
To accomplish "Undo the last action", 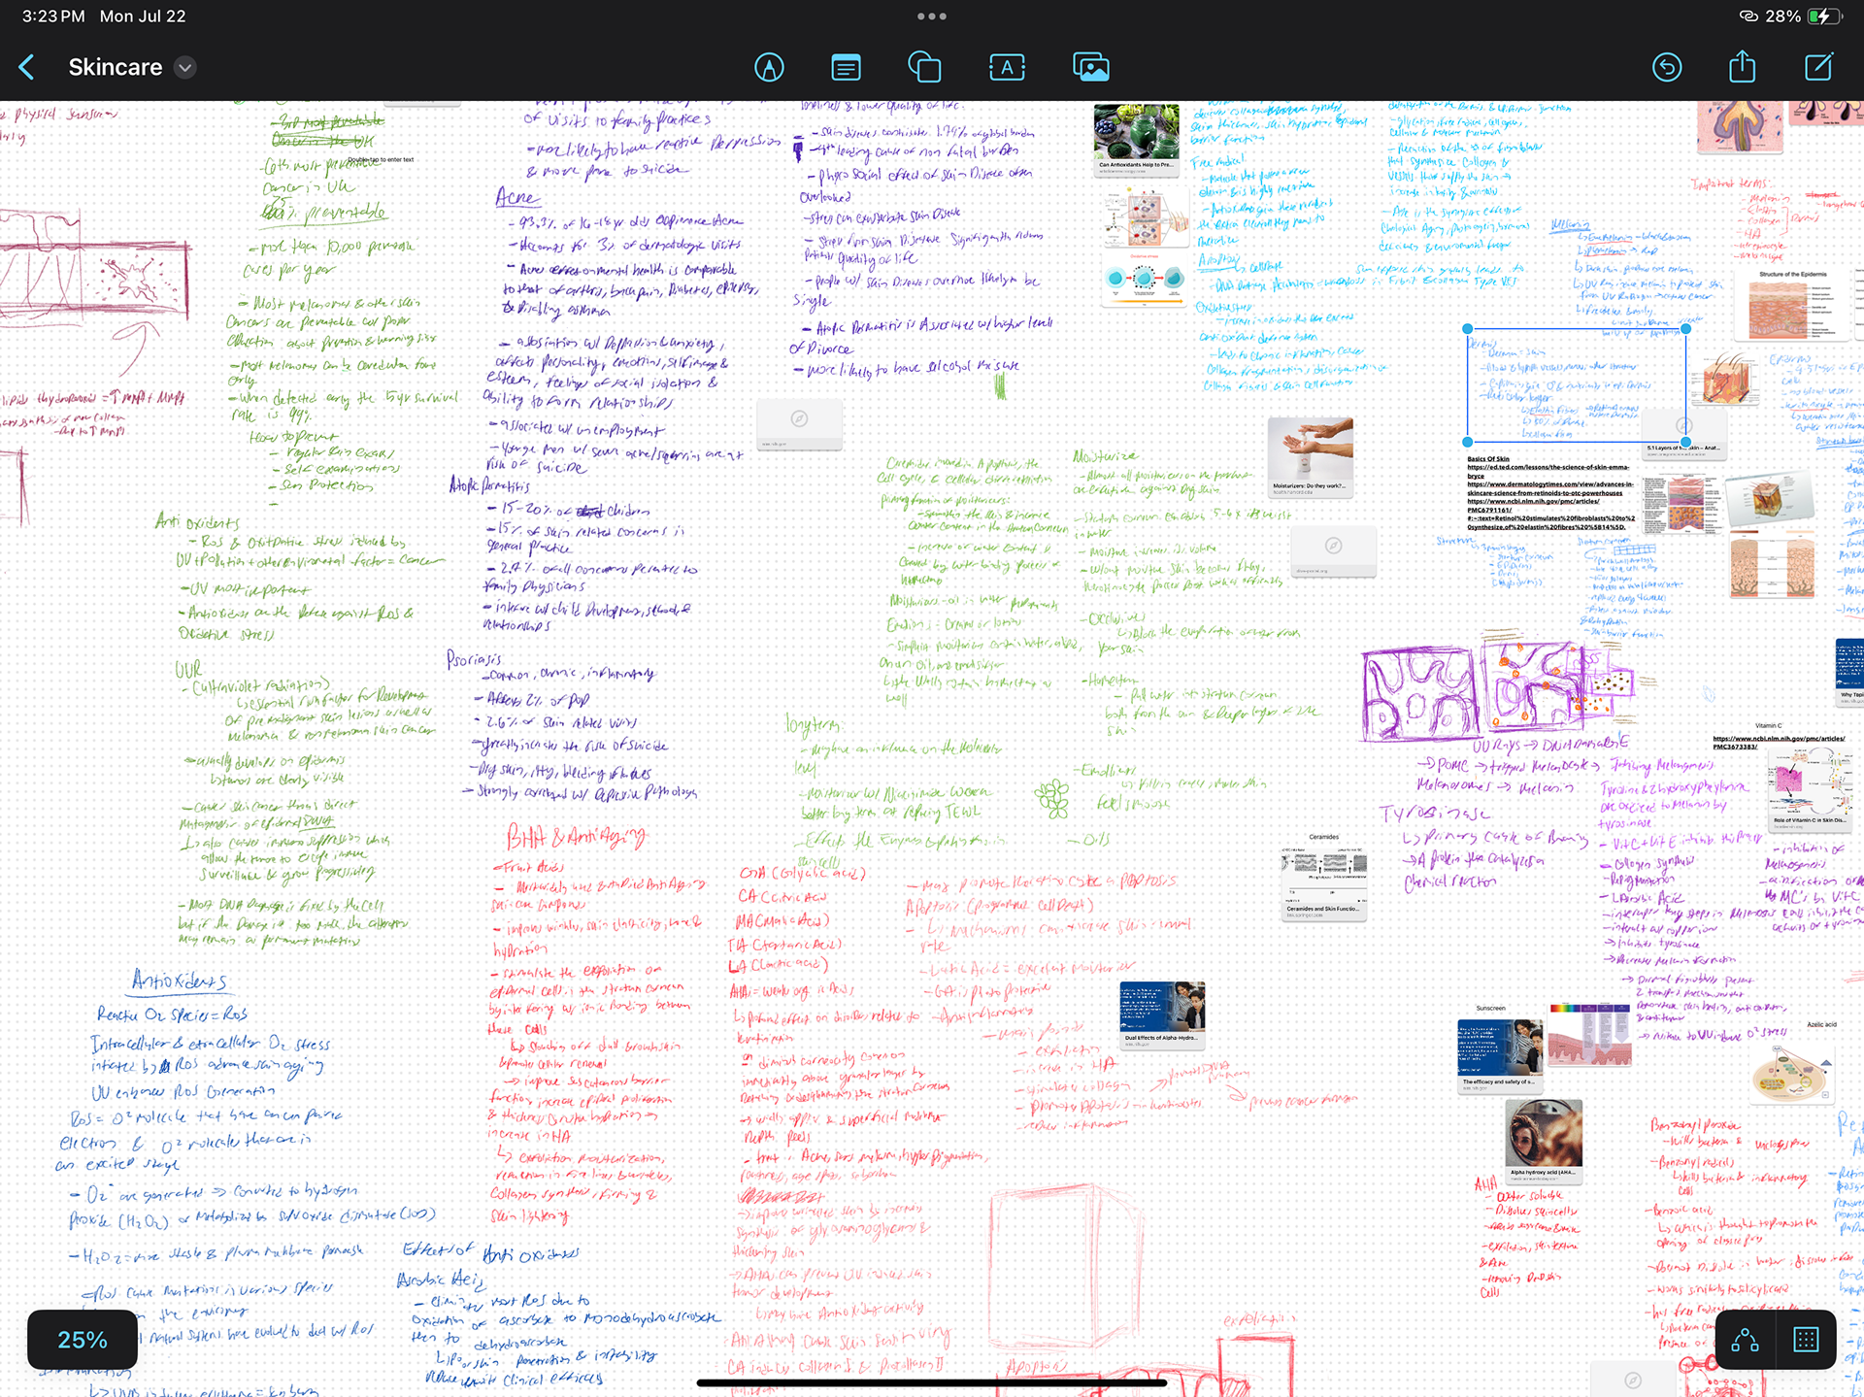I will [1667, 67].
